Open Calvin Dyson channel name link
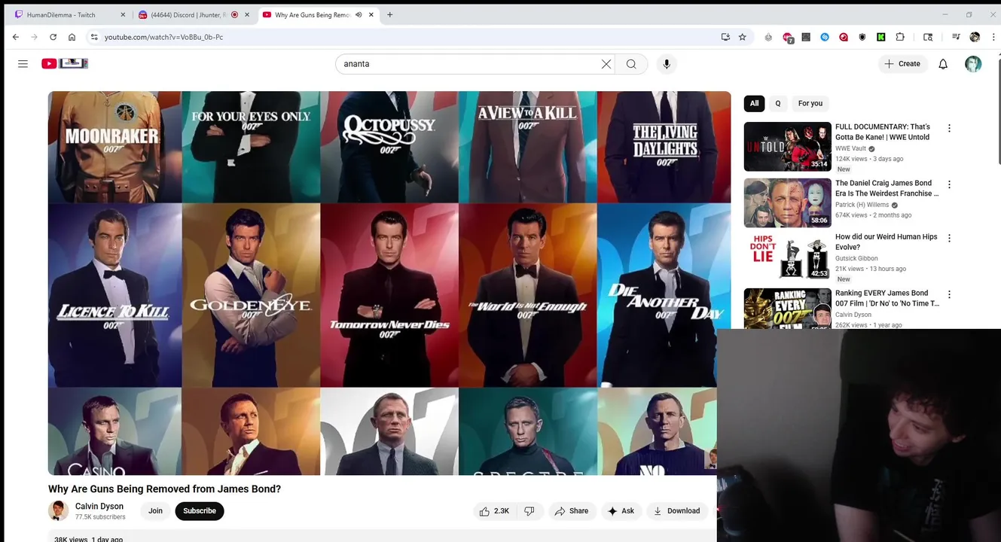The height and width of the screenshot is (542, 1001). pos(99,507)
